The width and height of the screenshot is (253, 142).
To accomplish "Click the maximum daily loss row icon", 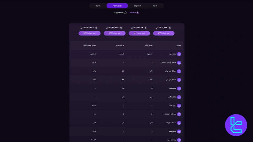I will [x=179, y=71].
